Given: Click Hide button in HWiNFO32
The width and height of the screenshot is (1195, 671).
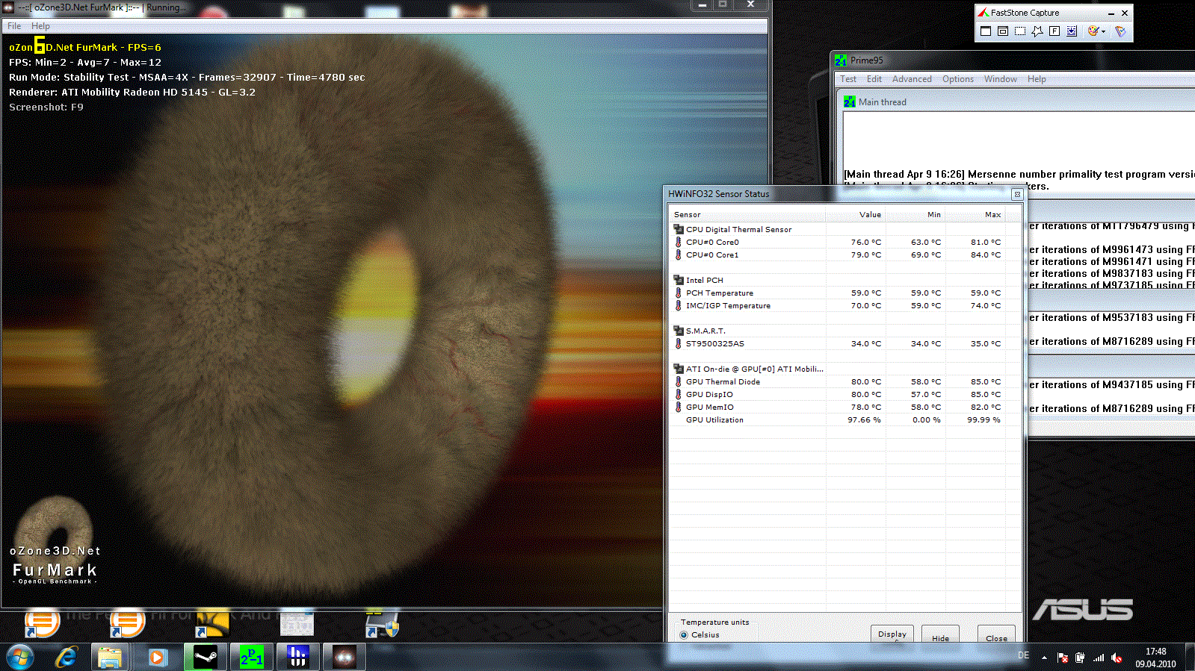Looking at the screenshot, I should click(940, 635).
